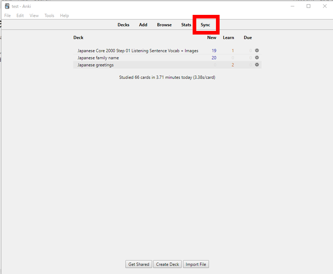Image resolution: width=333 pixels, height=274 pixels.
Task: Open the Help menu
Action: pyautogui.click(x=64, y=16)
